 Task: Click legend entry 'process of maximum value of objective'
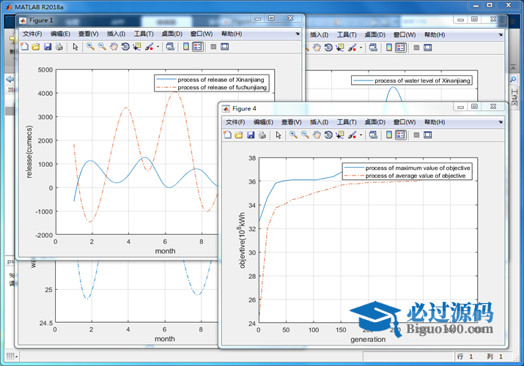(x=418, y=168)
